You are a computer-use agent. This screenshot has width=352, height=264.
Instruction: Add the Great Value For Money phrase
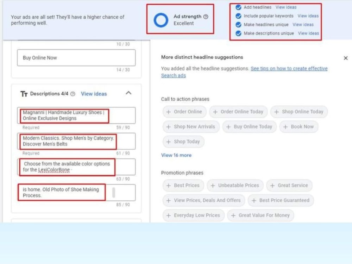[260, 215]
